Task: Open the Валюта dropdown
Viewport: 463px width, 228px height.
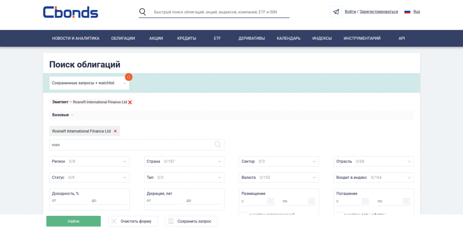Action: pos(279,177)
